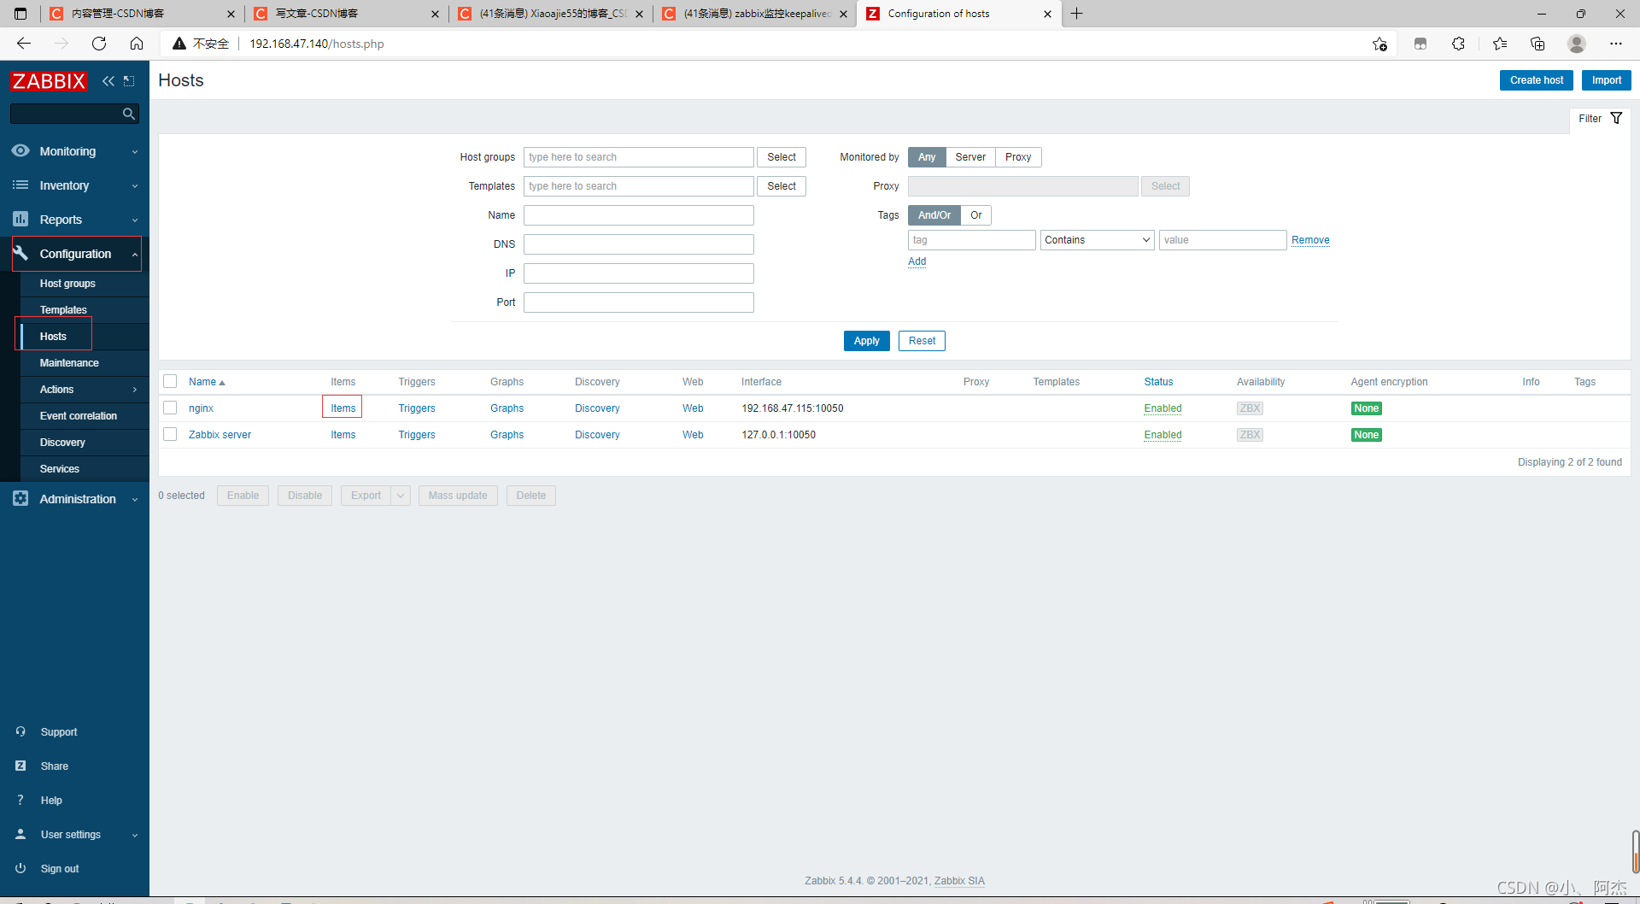Viewport: 1640px width, 904px height.
Task: Click the browser home icon
Action: (137, 44)
